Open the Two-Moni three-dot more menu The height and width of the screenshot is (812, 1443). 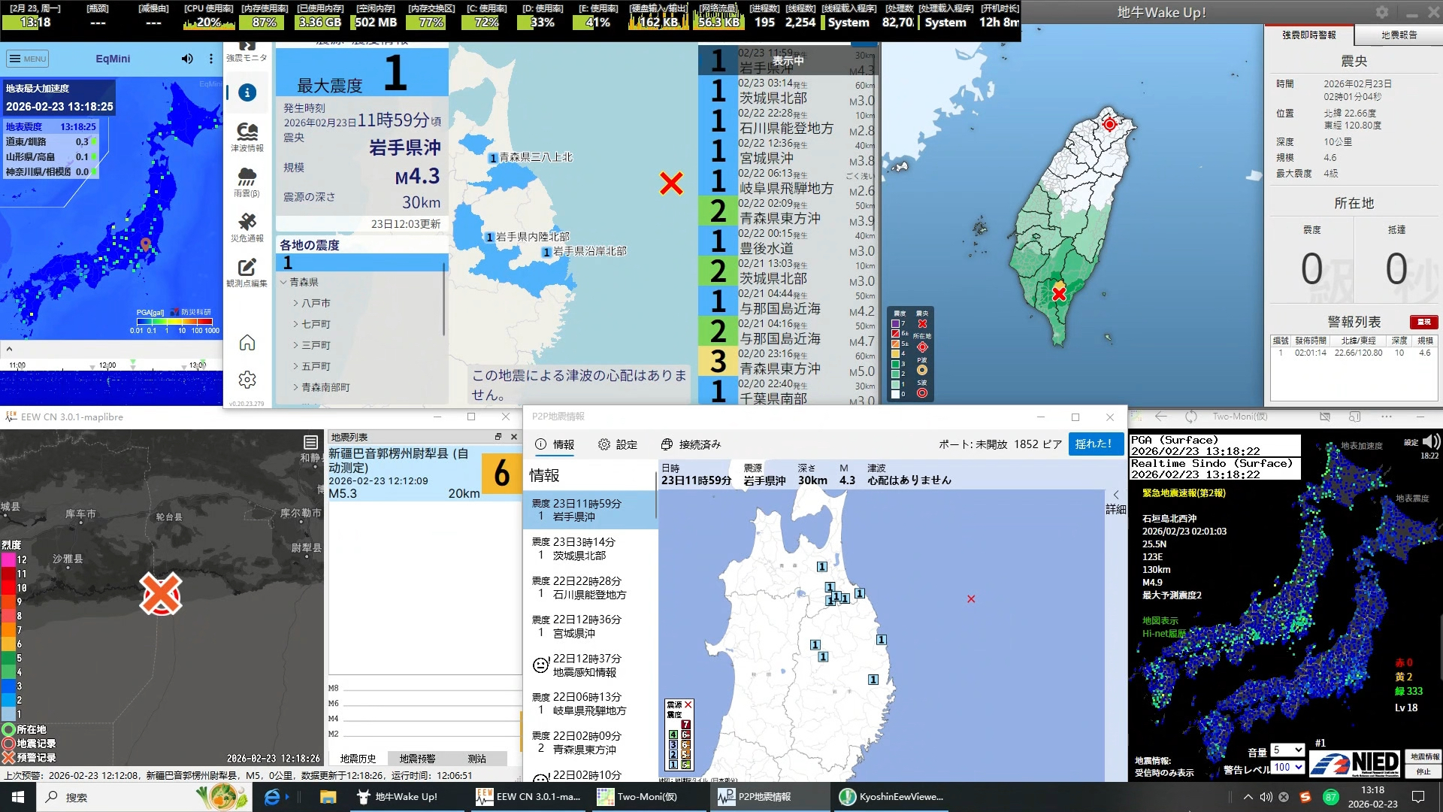tap(1387, 417)
